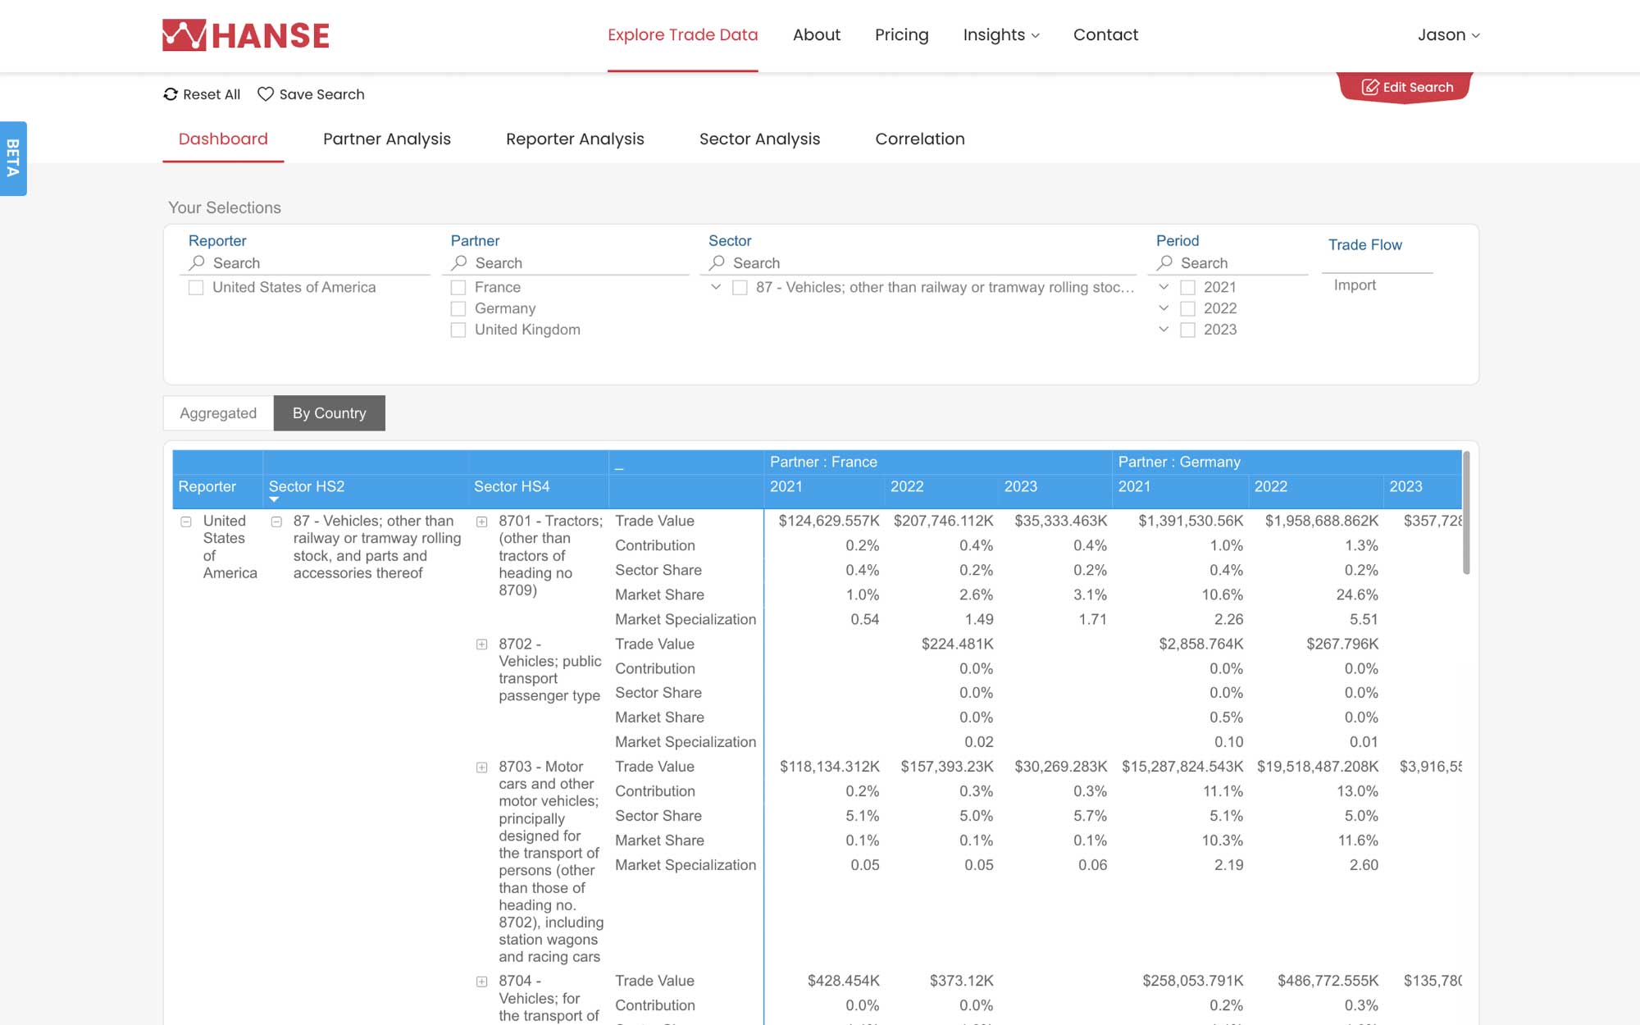Click the Reset All link
This screenshot has height=1025, width=1640.
202,94
